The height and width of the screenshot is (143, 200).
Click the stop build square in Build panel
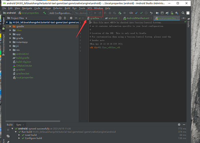pos(8,130)
